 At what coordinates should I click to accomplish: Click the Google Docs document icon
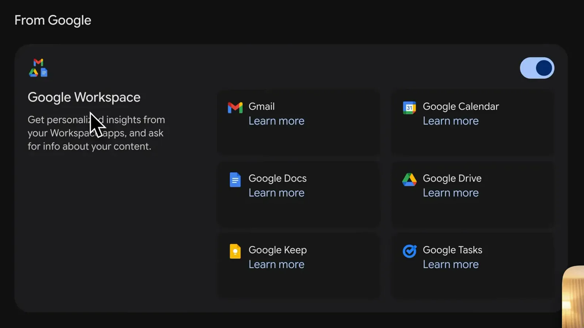click(235, 180)
